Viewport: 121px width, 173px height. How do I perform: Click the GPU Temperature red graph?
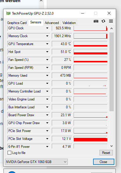pyautogui.click(x=90, y=44)
